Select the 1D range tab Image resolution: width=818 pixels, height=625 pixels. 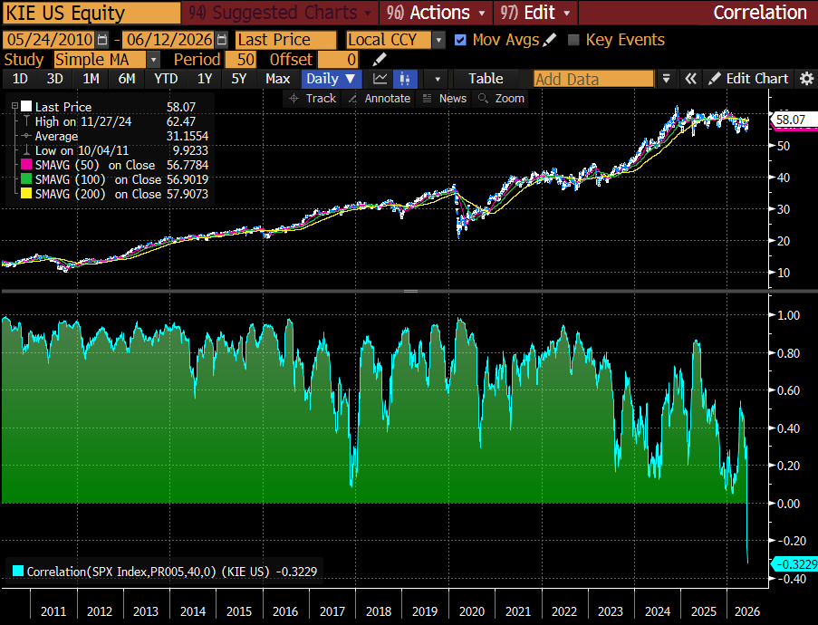coord(20,79)
